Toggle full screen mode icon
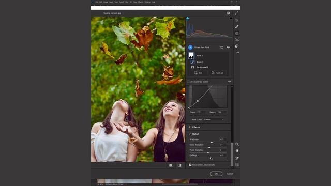The width and height of the screenshot is (331, 186). [x=237, y=13]
